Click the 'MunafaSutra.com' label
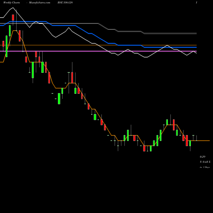 tap(40, 3)
